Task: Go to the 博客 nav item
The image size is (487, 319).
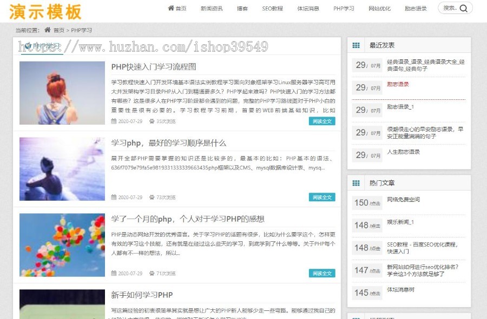Action: click(242, 8)
